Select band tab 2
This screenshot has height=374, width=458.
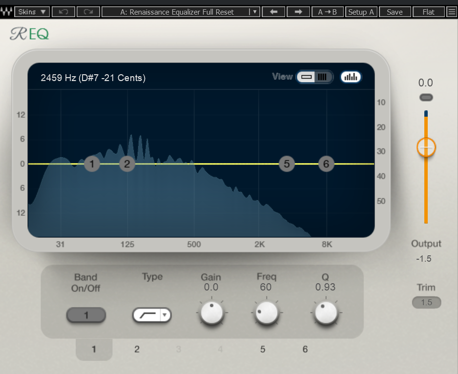pyautogui.click(x=137, y=349)
